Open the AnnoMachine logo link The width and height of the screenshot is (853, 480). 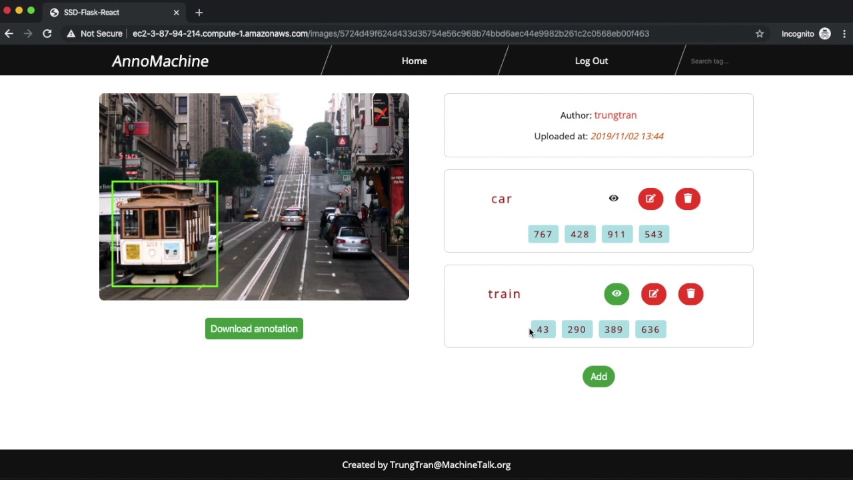[160, 61]
